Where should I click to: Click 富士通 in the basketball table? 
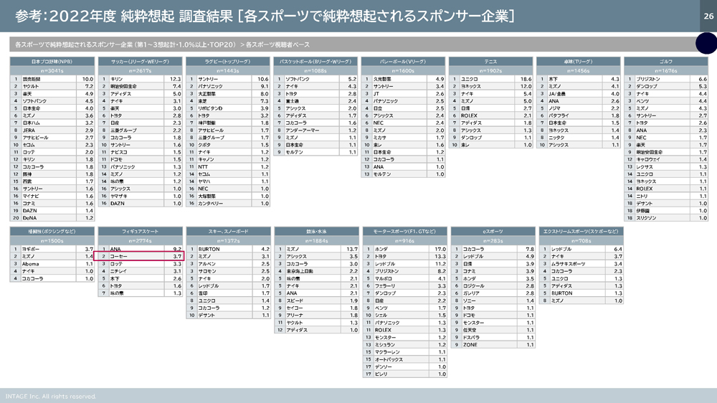[x=292, y=101]
